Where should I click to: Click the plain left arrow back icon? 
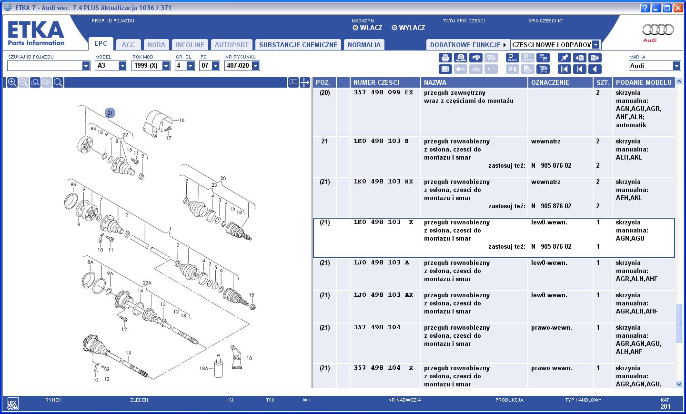point(595,69)
